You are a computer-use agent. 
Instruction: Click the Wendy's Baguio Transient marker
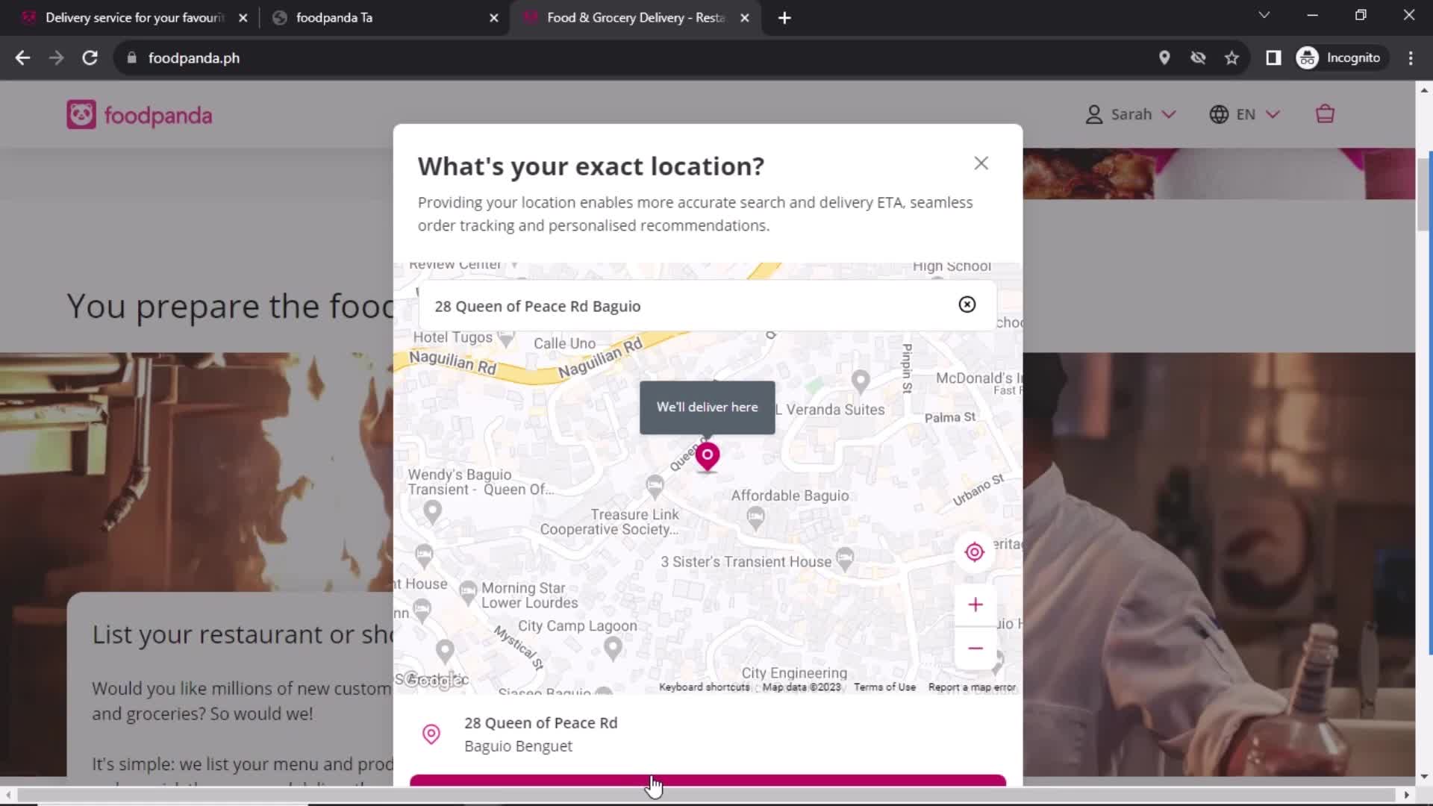coord(432,511)
